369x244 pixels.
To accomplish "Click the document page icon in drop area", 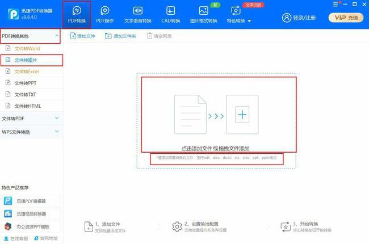I will (x=190, y=115).
